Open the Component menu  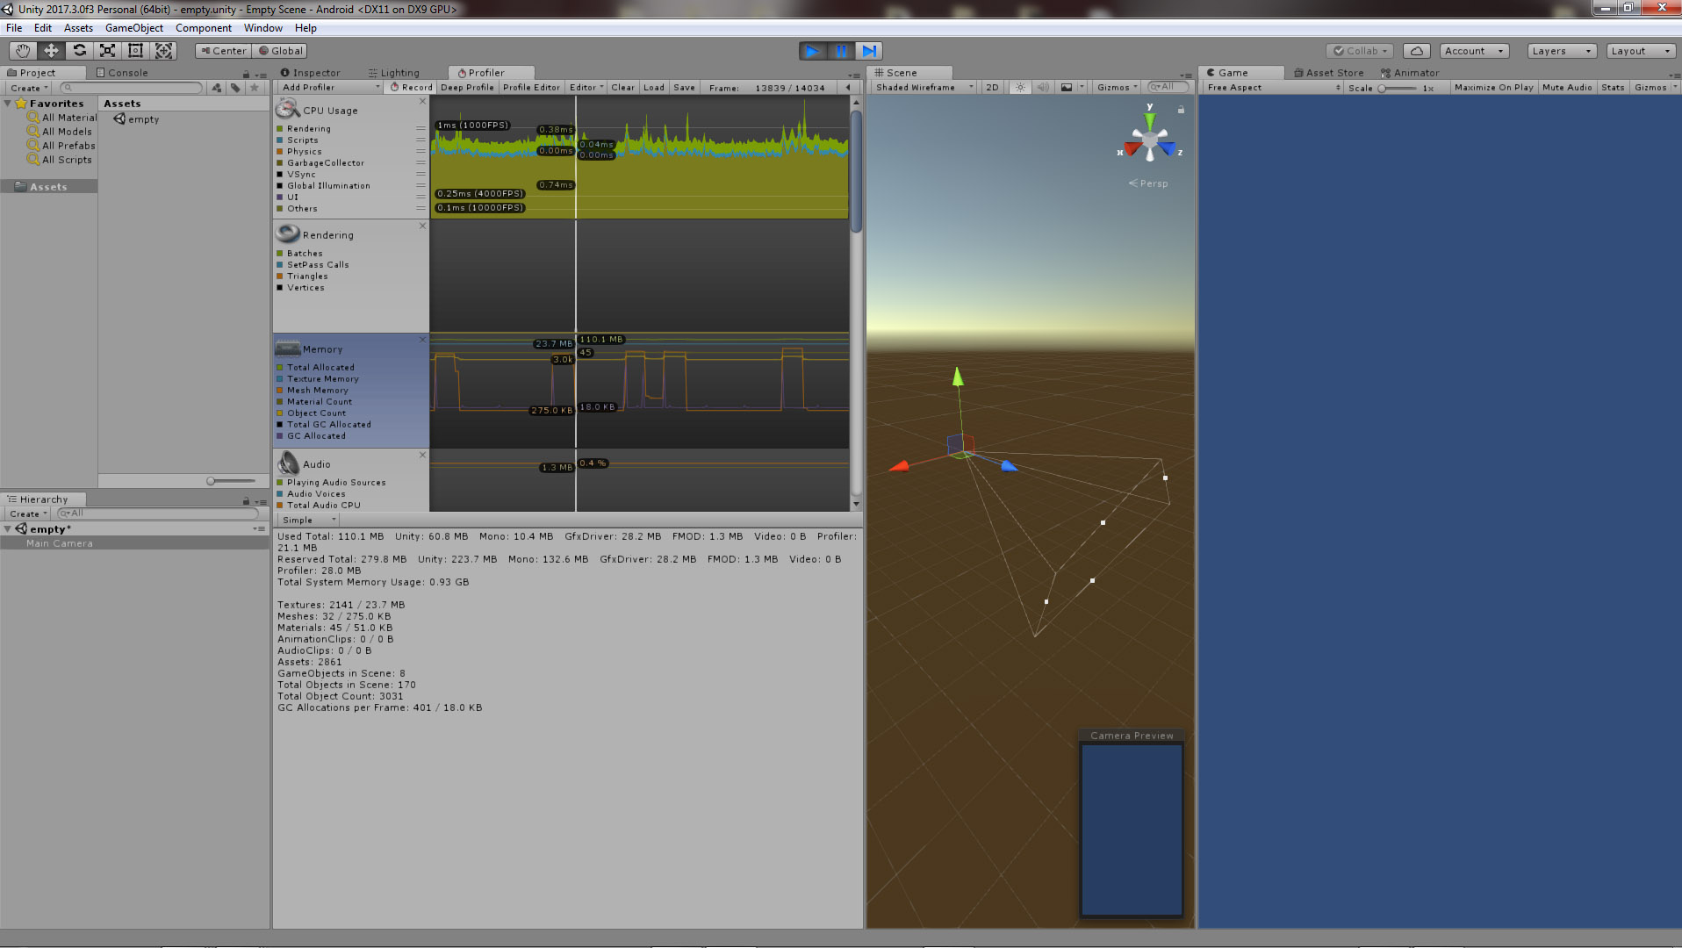[204, 28]
